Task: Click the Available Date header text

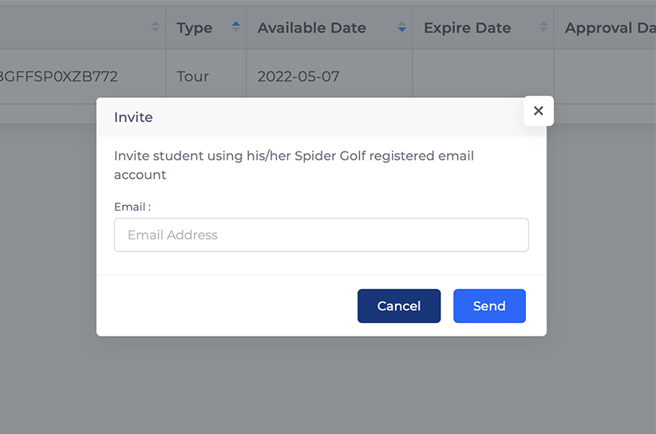Action: (x=311, y=28)
